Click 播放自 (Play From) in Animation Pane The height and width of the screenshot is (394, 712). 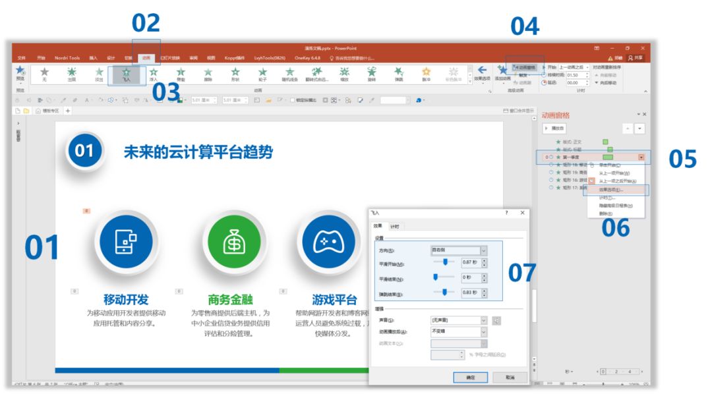pos(554,128)
